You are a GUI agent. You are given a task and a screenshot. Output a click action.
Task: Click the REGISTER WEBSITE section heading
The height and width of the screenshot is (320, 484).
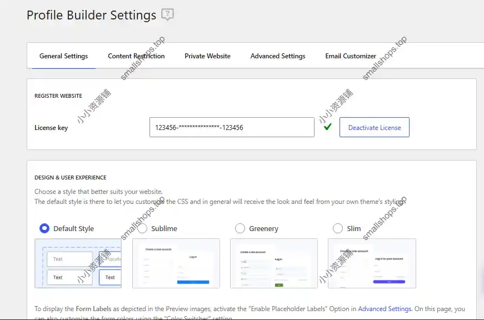[x=58, y=96]
